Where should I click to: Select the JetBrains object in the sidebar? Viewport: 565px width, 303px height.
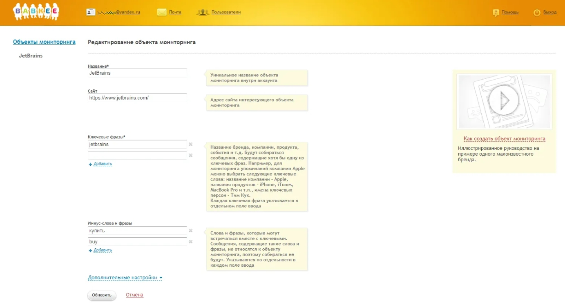click(31, 56)
